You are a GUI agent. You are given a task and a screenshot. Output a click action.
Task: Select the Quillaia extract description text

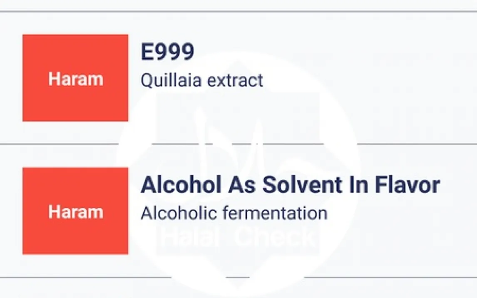pos(201,80)
